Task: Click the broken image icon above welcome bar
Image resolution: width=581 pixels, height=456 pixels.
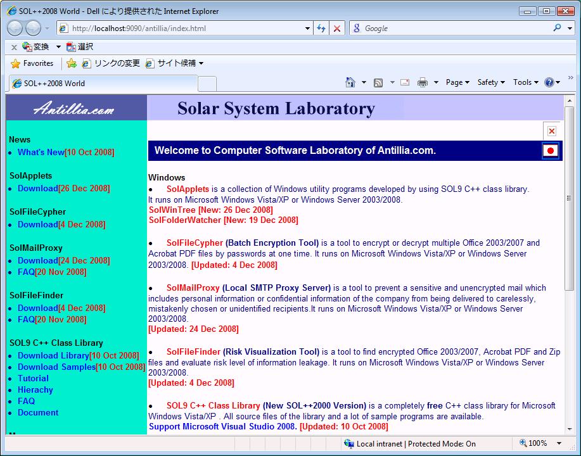Action: [x=551, y=130]
